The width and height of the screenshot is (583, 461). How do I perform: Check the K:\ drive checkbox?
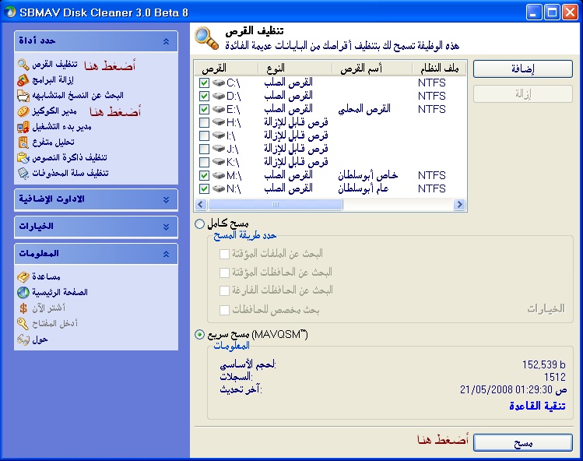[x=204, y=162]
